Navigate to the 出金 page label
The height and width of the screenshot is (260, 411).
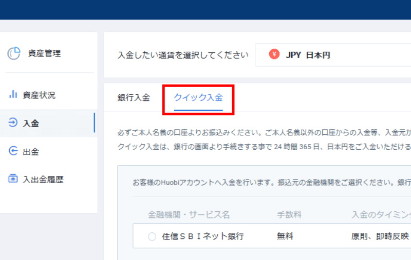[x=31, y=152]
